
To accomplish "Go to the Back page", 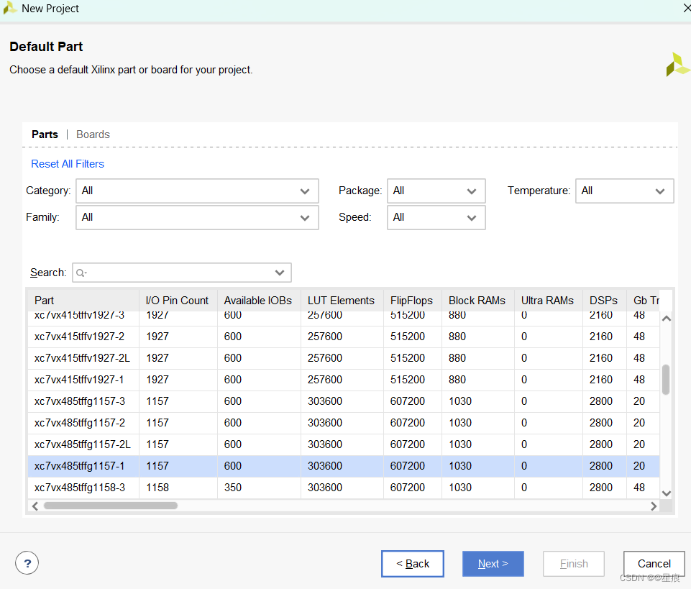I will click(x=413, y=563).
